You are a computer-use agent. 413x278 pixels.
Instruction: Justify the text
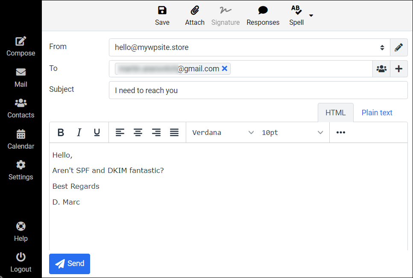pyautogui.click(x=174, y=132)
